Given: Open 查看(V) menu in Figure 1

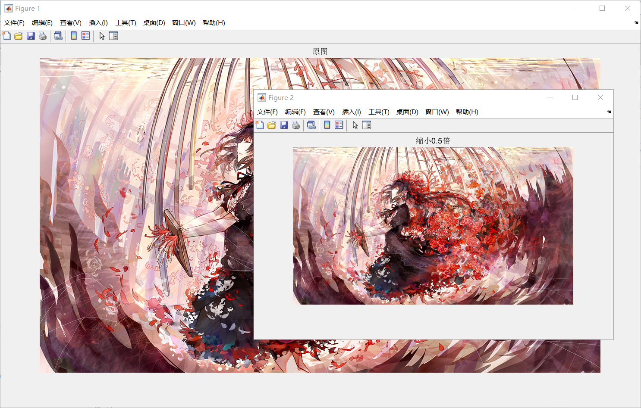Looking at the screenshot, I should coord(71,23).
